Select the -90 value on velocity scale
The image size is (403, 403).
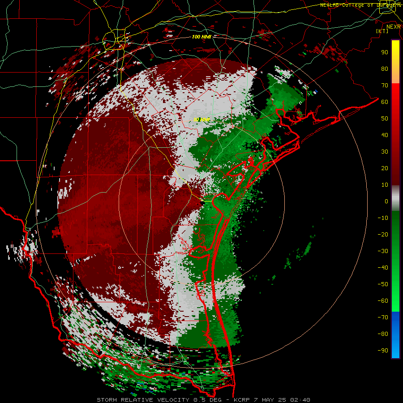(x=383, y=351)
